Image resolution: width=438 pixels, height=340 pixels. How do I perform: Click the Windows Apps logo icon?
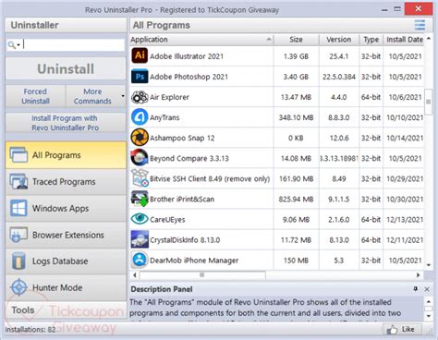click(x=18, y=208)
